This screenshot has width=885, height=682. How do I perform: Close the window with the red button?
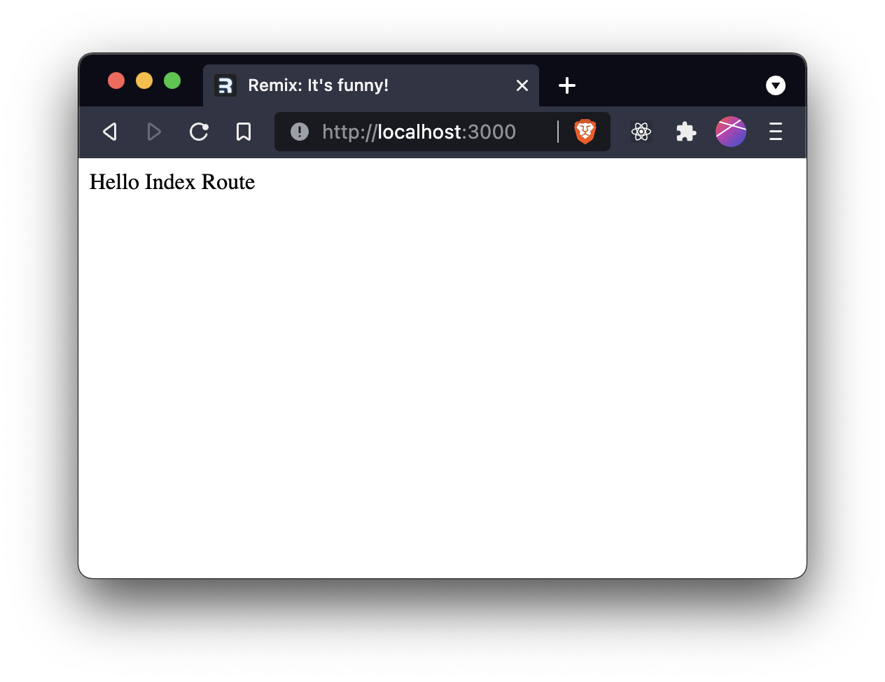point(116,81)
